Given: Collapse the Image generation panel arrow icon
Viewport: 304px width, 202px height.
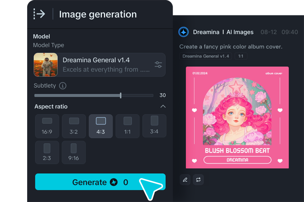Looking at the screenshot, I should (39, 14).
